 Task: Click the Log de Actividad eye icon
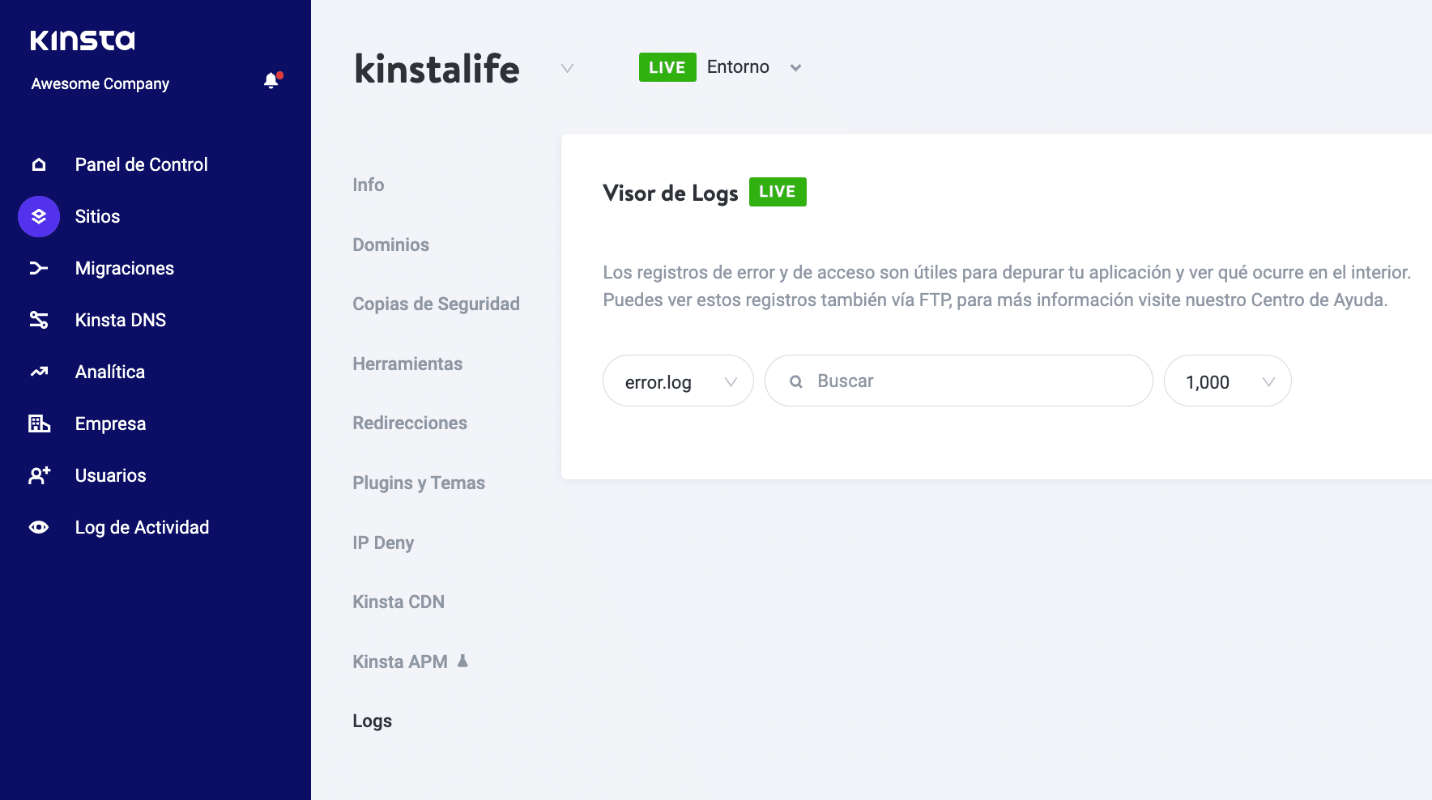[x=39, y=528]
